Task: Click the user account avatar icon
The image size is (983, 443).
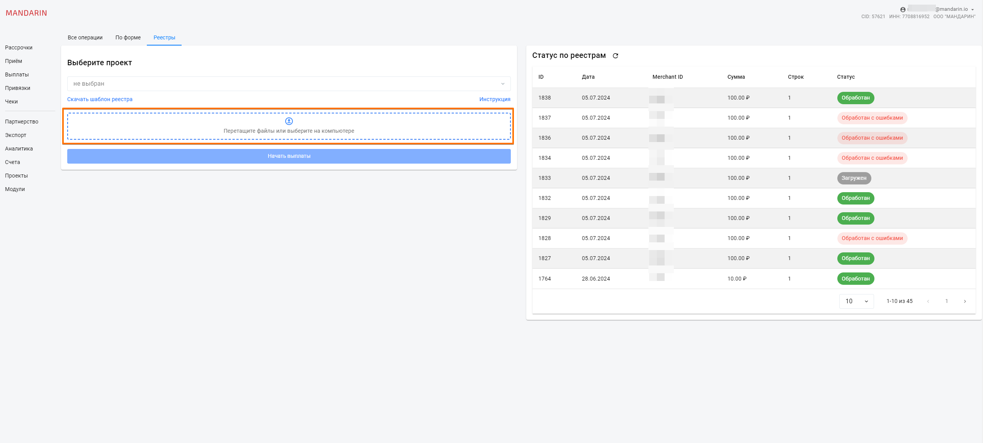Action: pyautogui.click(x=903, y=10)
